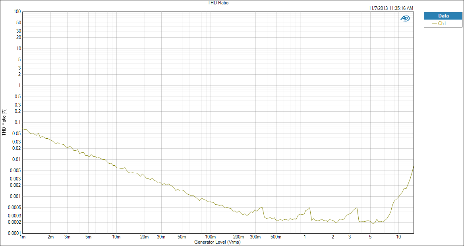Click the AP logo icon in the graph
464x246 pixels.
pyautogui.click(x=405, y=18)
